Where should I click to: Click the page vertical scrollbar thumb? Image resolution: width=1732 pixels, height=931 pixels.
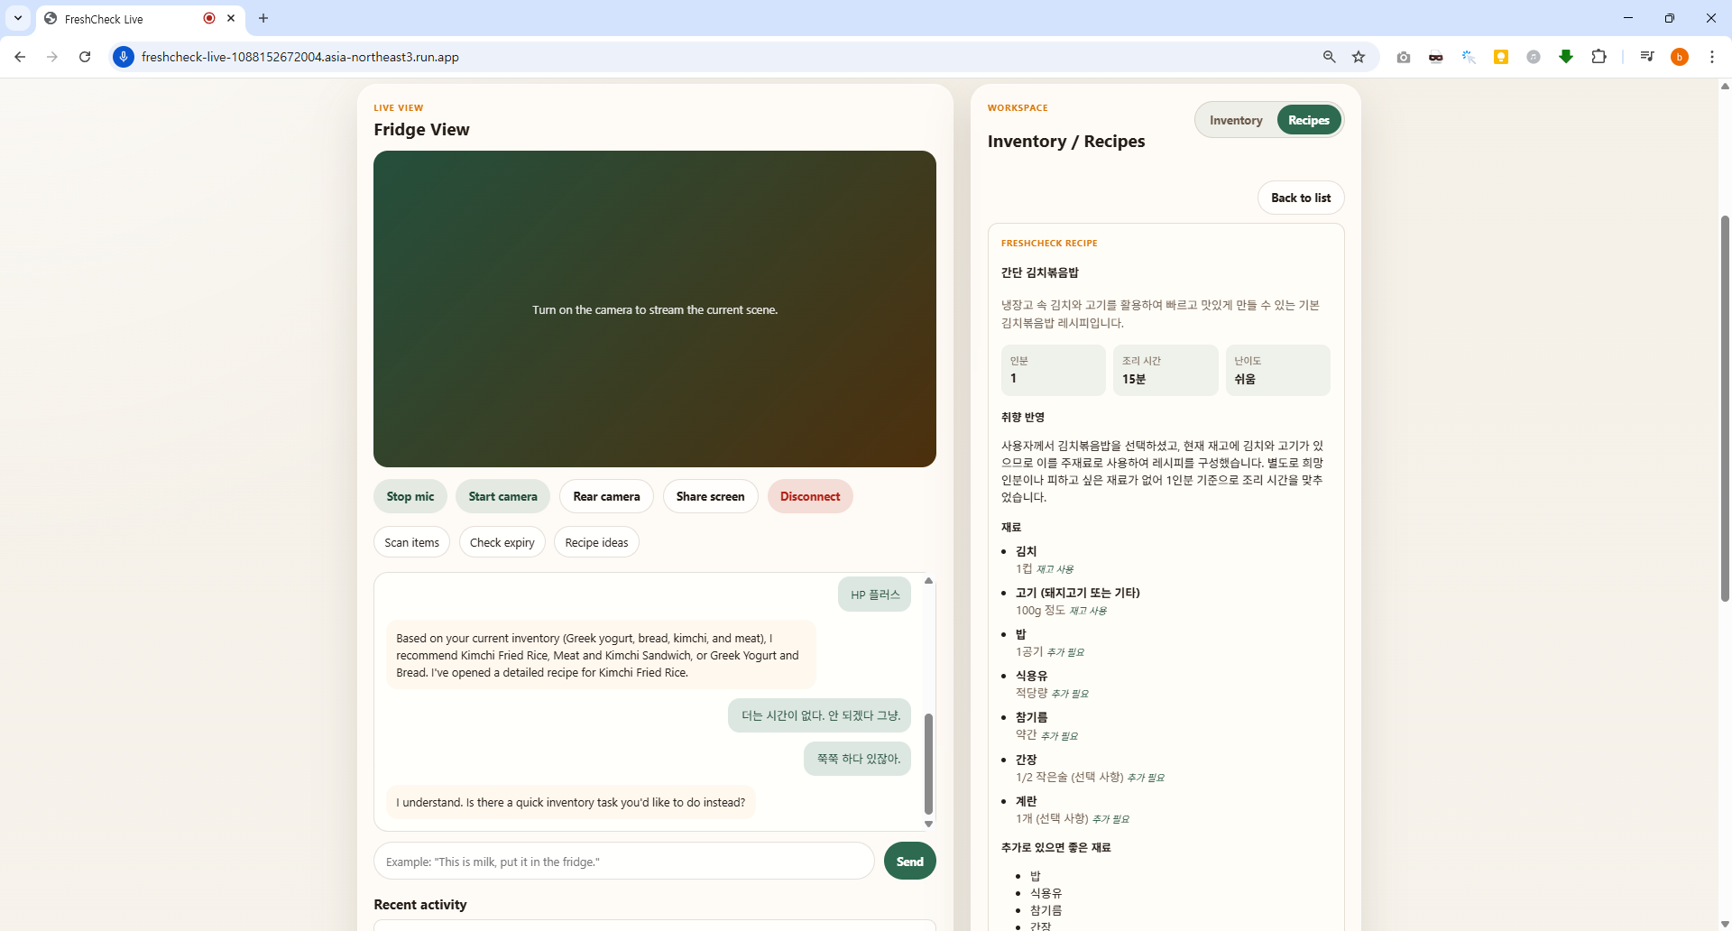pos(1725,408)
